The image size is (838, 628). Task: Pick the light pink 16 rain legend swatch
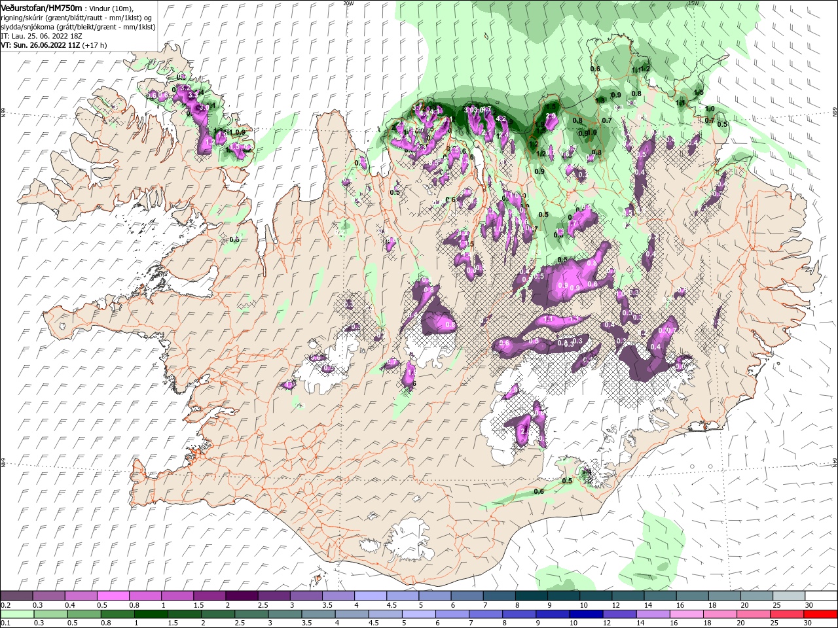click(x=685, y=614)
